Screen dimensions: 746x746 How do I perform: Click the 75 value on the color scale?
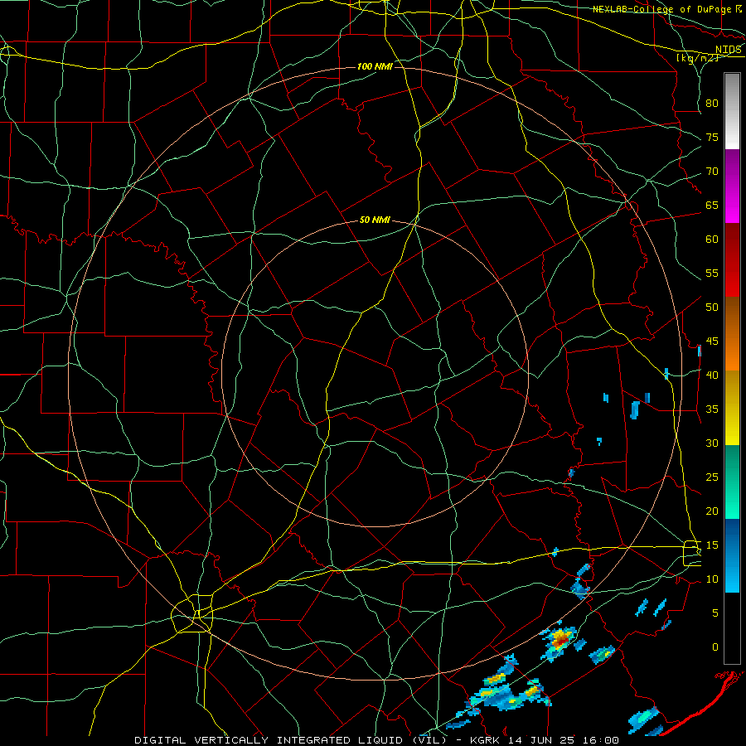tap(712, 137)
